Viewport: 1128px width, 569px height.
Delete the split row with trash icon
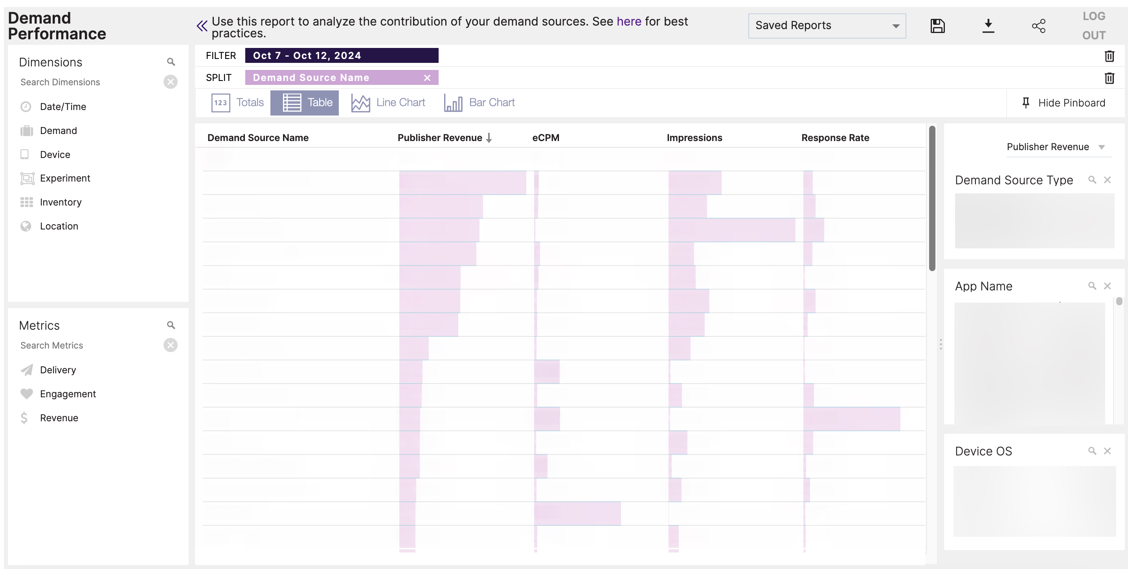tap(1109, 78)
